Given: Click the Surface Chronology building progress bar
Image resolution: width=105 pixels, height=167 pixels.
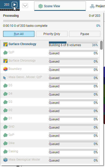Looking at the screenshot, I should pos(73,43).
